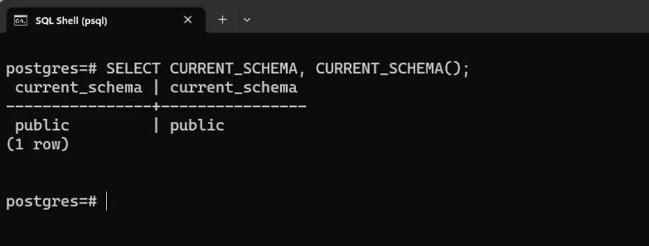Click the (1 row) result count text
This screenshot has width=649, height=246.
point(37,145)
